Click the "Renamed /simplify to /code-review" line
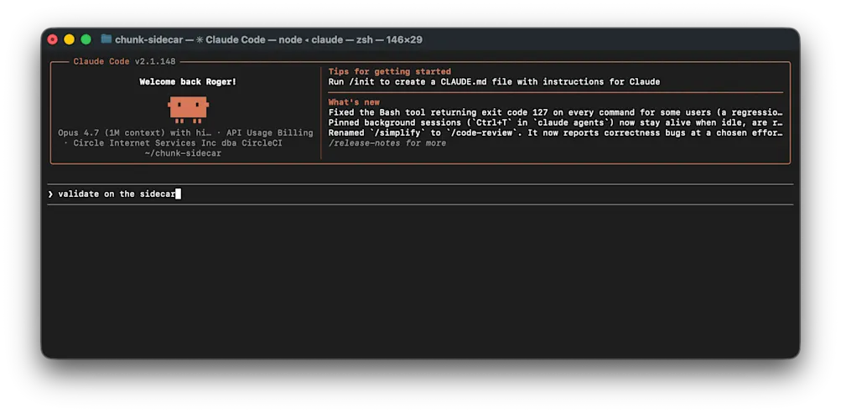Image resolution: width=841 pixels, height=413 pixels. 556,133
